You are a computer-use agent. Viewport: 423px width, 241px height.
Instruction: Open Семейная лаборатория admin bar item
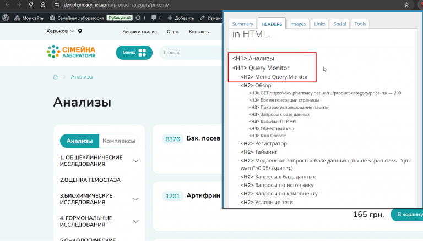(x=77, y=18)
